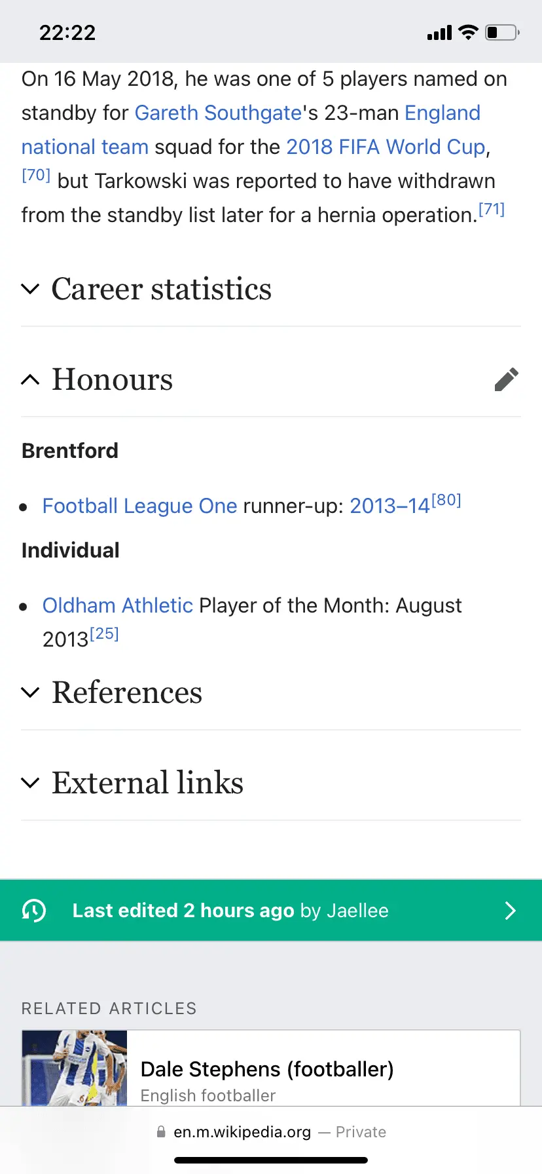Screen dimensions: 542x1174
Task: Open Dale Stephens (footballer) related article
Action: click(267, 1069)
